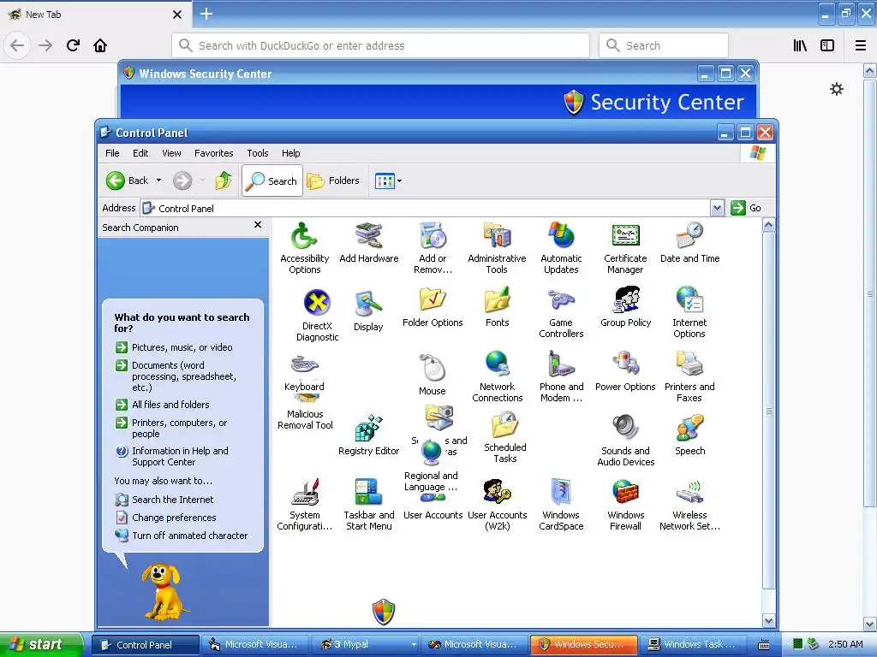The image size is (877, 657).
Task: Open the Help menu
Action: point(290,153)
